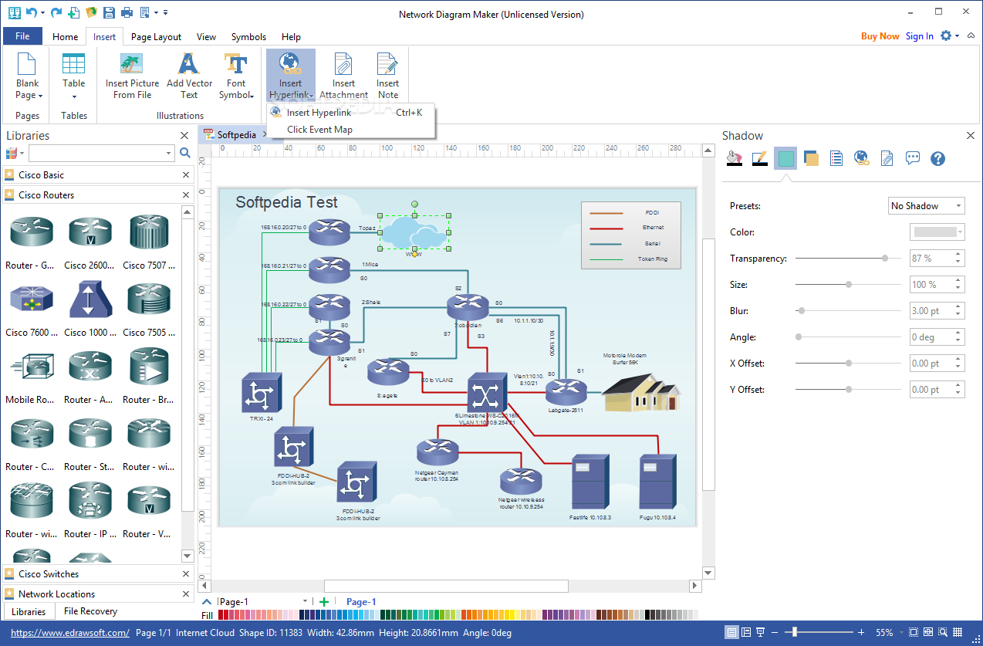Image resolution: width=983 pixels, height=646 pixels.
Task: Adjust the shadow Blur slider
Action: [x=848, y=311]
